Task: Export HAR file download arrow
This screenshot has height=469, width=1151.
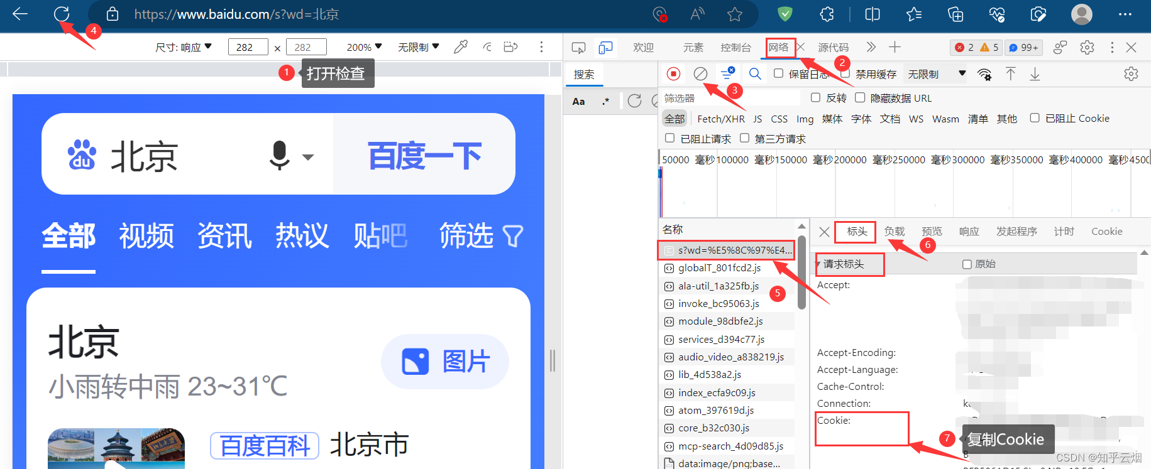Action: pos(1035,74)
